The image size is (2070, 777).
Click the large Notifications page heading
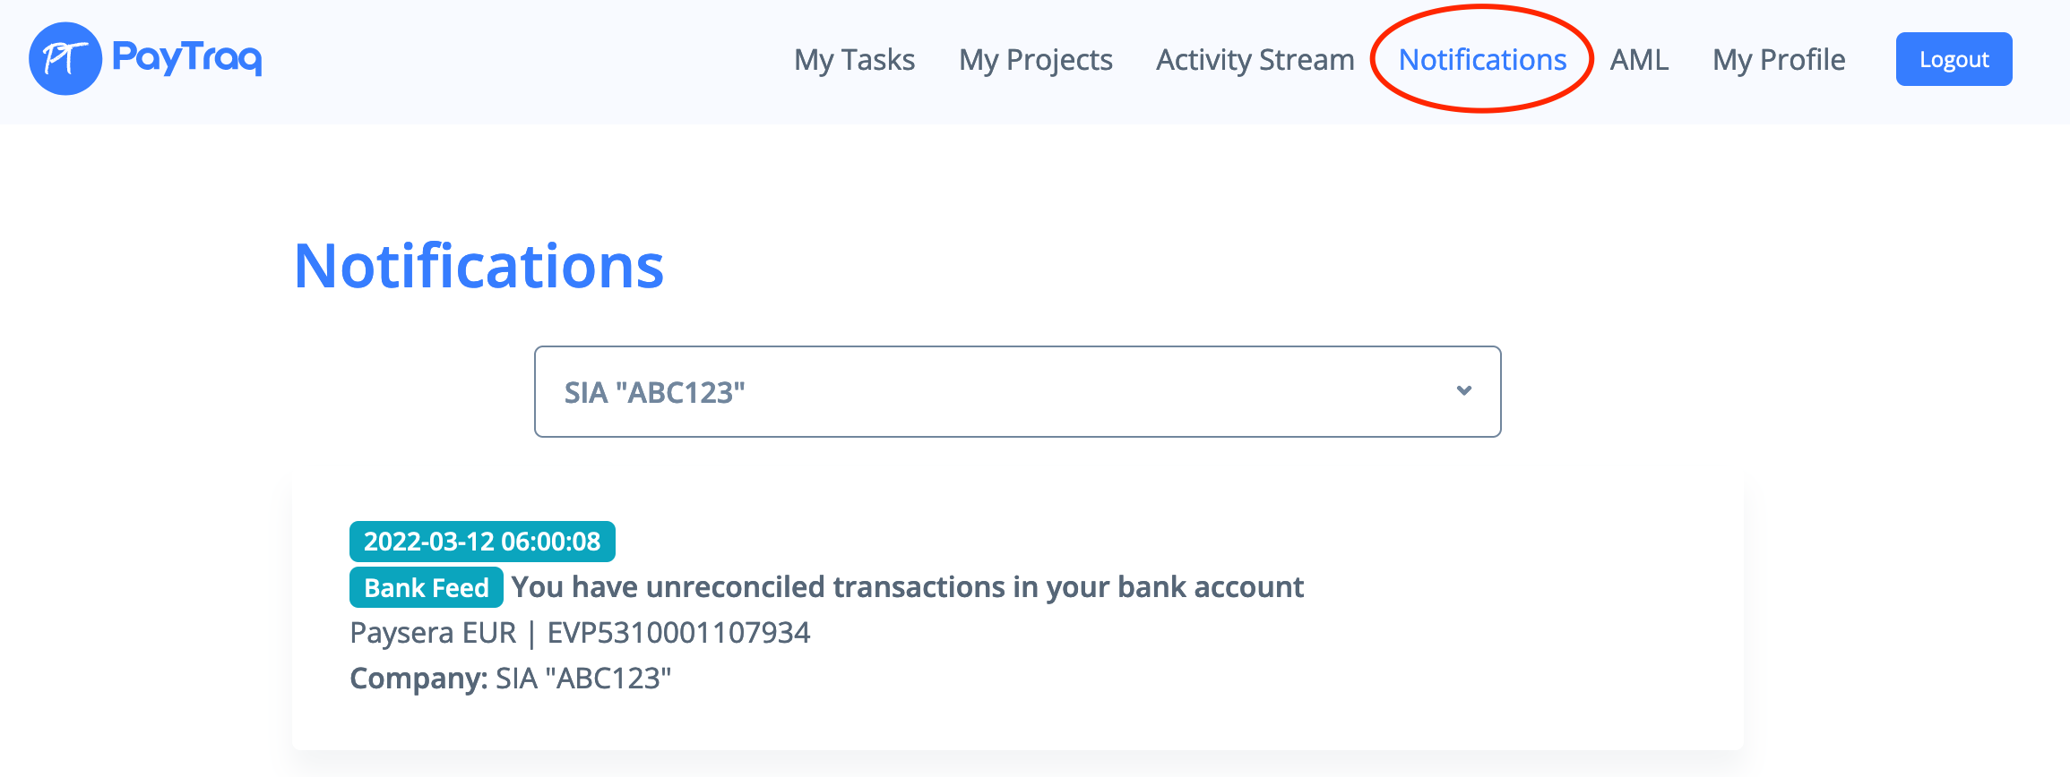point(479,267)
